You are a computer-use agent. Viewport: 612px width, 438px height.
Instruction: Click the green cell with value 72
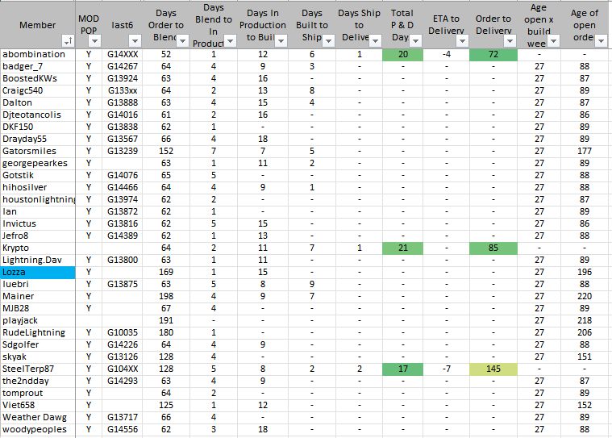pos(493,54)
